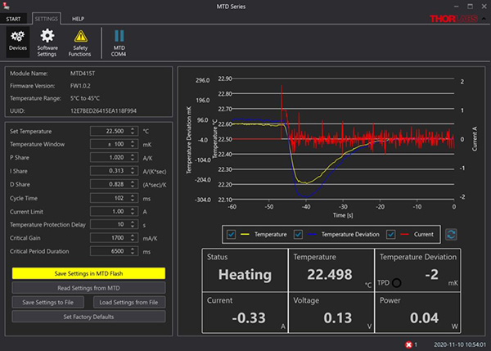Image resolution: width=491 pixels, height=351 pixels.
Task: Increase the Set Temperature with up arrow
Action: 133,128
